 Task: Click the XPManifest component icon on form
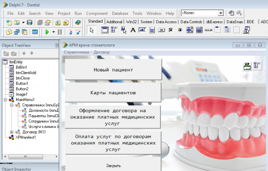[x=247, y=66]
